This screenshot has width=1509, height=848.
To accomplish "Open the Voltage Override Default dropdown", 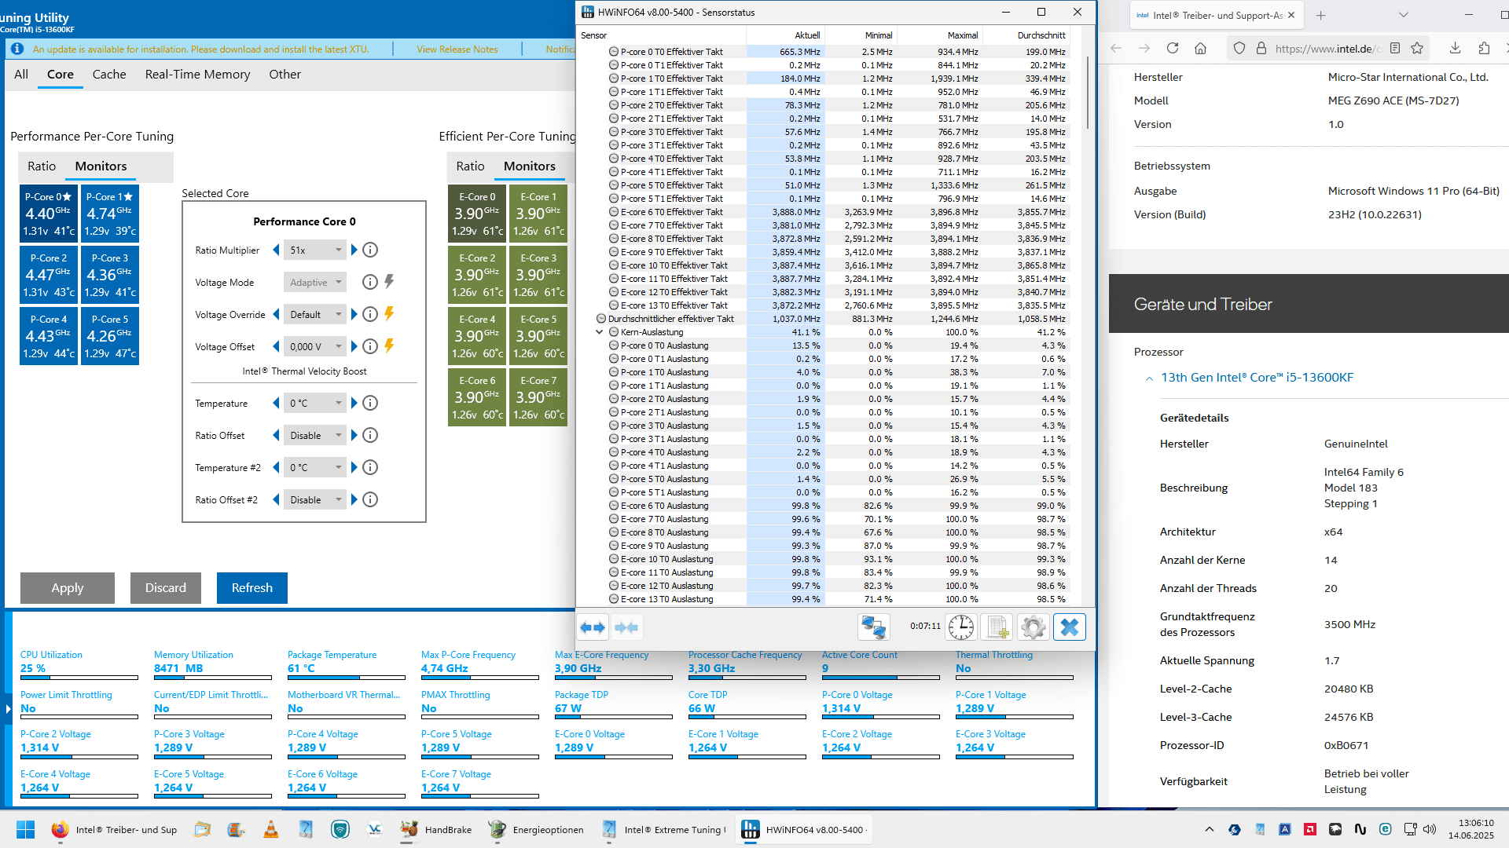I will pos(315,315).
